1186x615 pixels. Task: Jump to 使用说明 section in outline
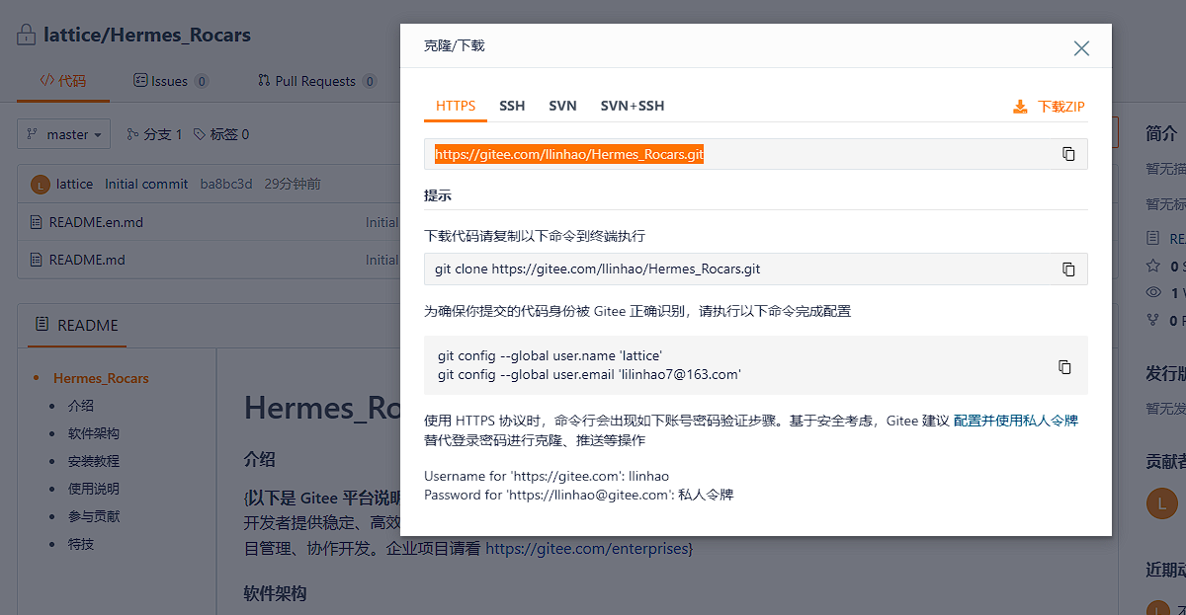[94, 489]
